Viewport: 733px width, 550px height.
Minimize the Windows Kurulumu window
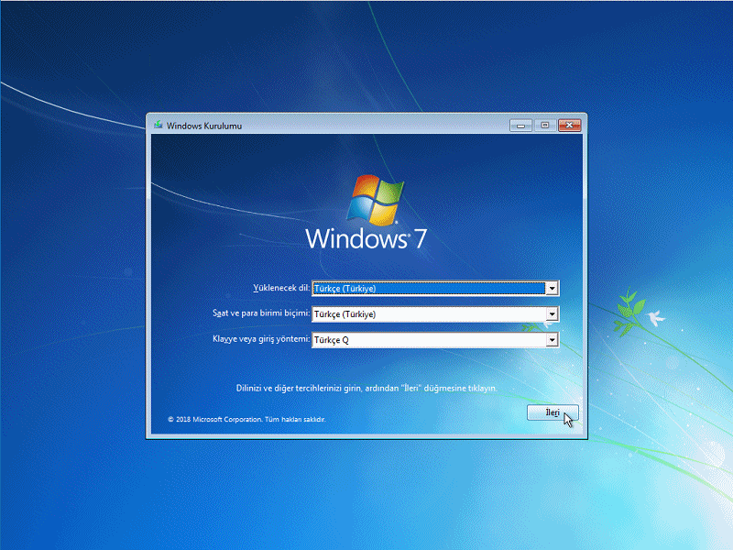(522, 125)
